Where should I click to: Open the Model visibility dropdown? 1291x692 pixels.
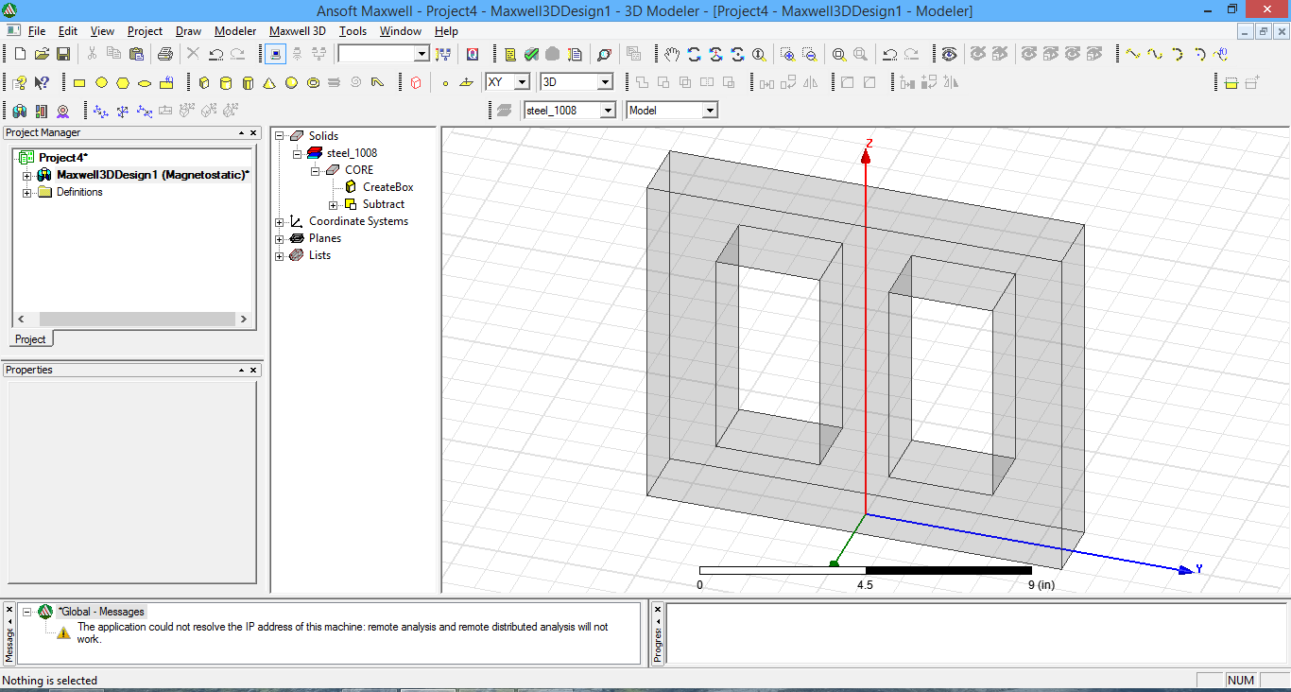coord(709,109)
